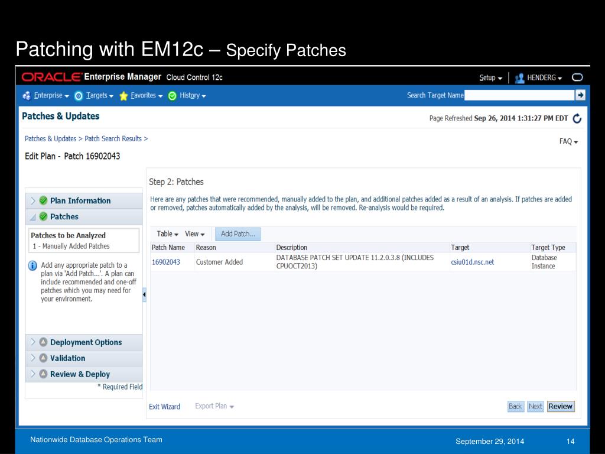
Task: Click the Patch Name column header
Action: coord(168,248)
